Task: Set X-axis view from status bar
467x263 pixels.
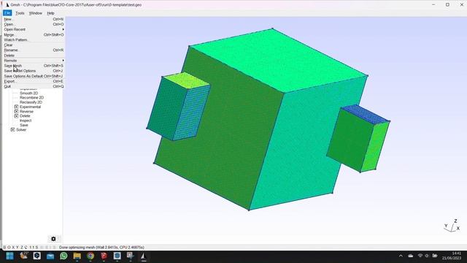Action: [13, 248]
